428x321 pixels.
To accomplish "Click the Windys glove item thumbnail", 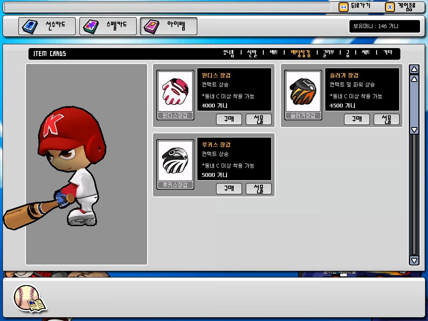I will click(x=175, y=92).
